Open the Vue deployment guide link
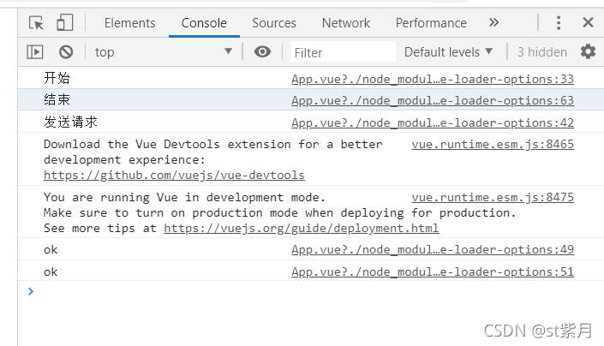 (301, 229)
